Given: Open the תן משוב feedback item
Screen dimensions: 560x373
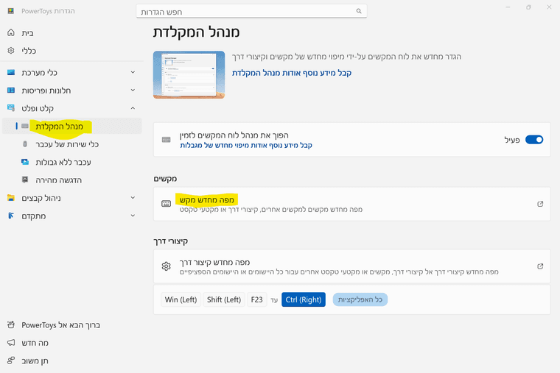Looking at the screenshot, I should (71, 360).
